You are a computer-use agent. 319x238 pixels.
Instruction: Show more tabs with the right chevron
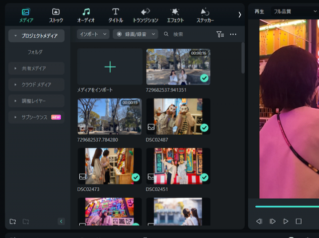click(240, 14)
